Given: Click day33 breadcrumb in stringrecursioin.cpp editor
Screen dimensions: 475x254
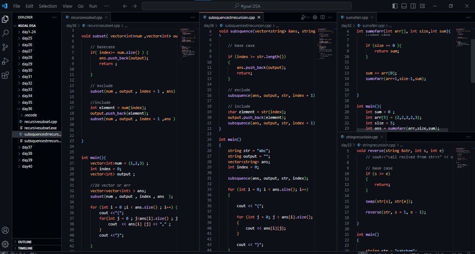Looking at the screenshot, I should 346,145.
